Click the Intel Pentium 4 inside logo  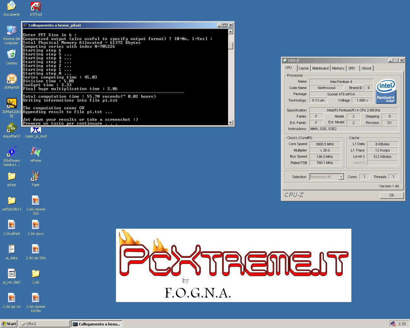click(386, 91)
